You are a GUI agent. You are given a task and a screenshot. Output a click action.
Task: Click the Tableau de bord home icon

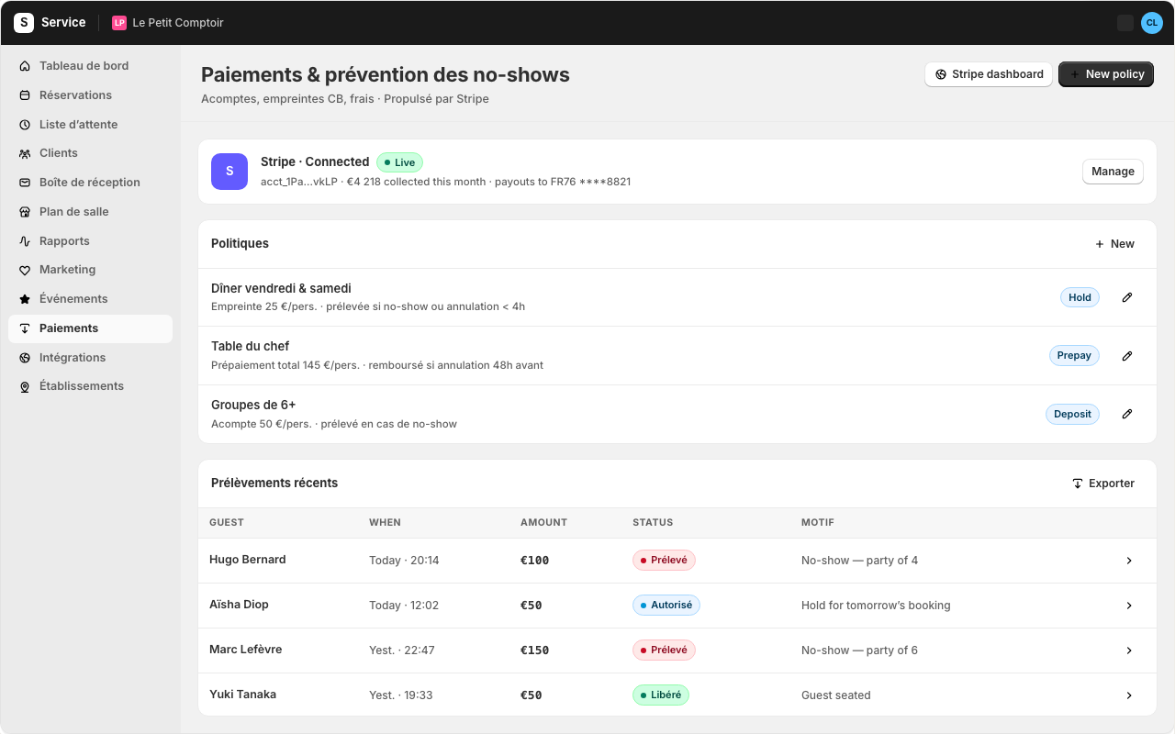pos(25,66)
